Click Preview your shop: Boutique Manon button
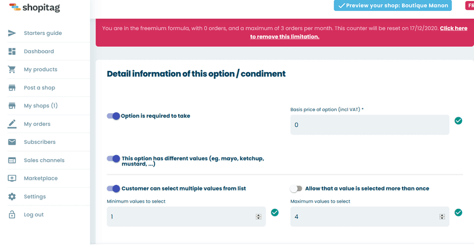The height and width of the screenshot is (245, 474). [393, 5]
